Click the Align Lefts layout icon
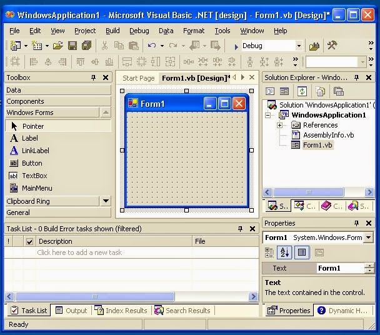 point(34,62)
